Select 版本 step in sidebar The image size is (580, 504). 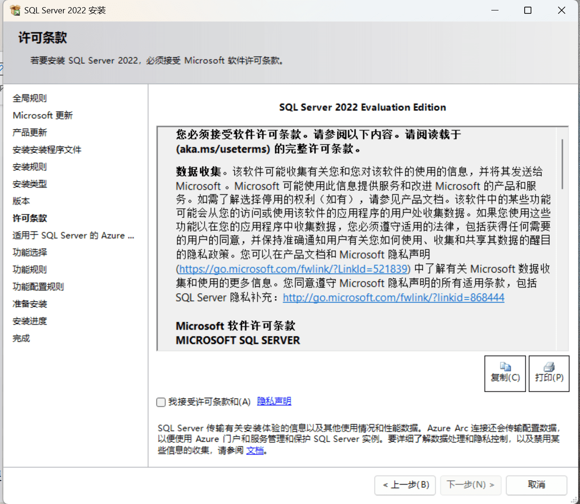[x=21, y=201]
